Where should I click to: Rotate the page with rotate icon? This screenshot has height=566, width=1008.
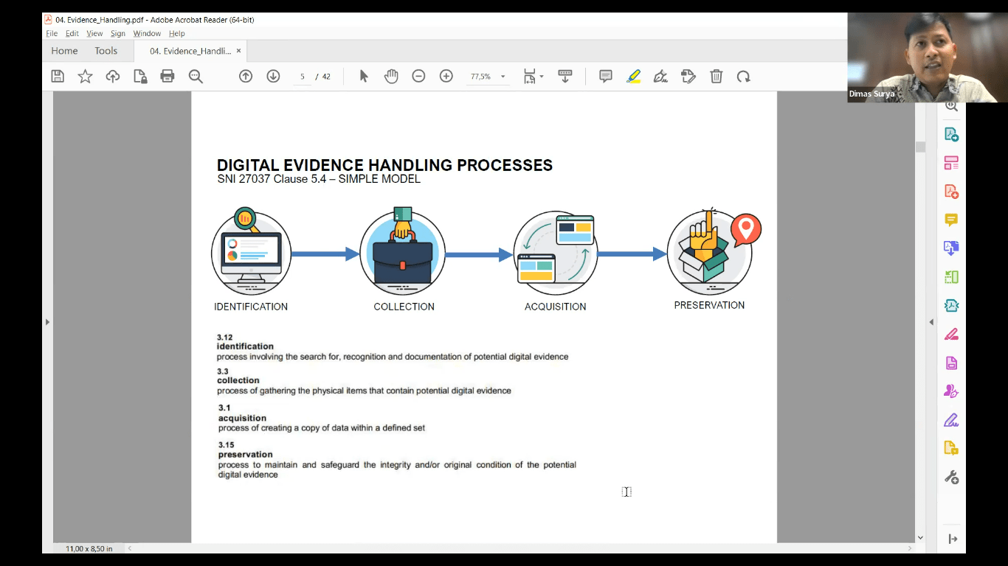(743, 76)
